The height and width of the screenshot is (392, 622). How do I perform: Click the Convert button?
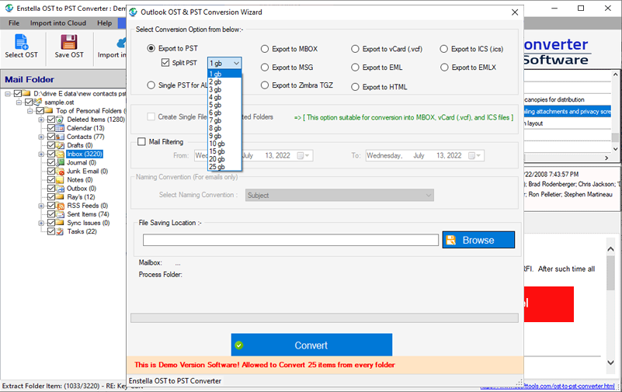(311, 345)
